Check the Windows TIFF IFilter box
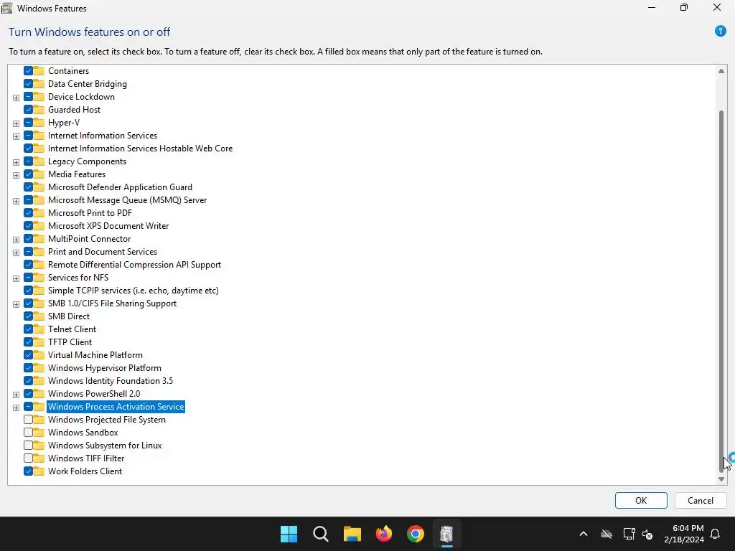This screenshot has width=735, height=551. [x=28, y=458]
